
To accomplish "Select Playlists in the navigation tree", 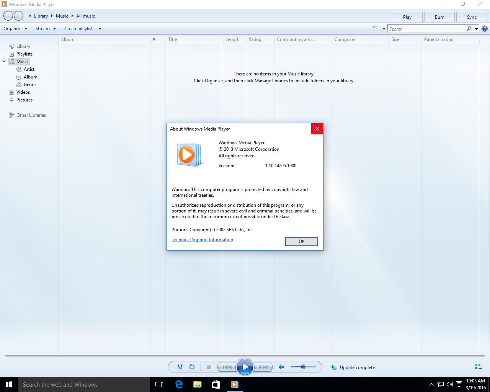I will pyautogui.click(x=24, y=54).
